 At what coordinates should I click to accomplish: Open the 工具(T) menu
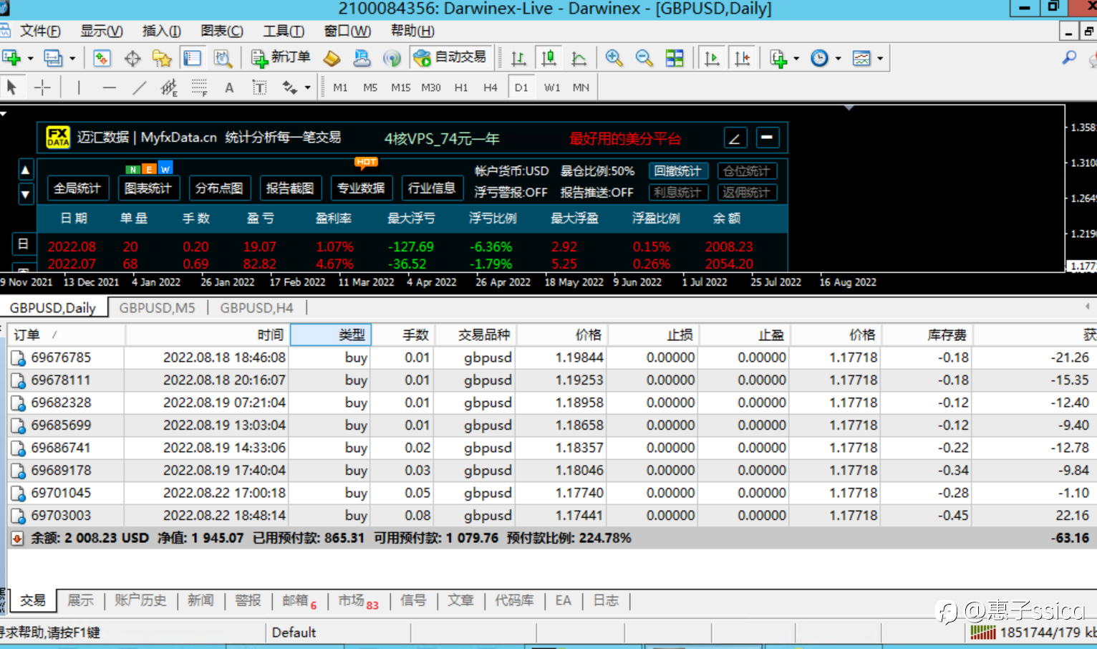point(284,31)
